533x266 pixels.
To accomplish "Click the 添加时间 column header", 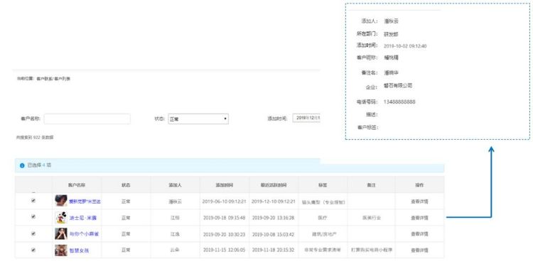I will (x=225, y=185).
